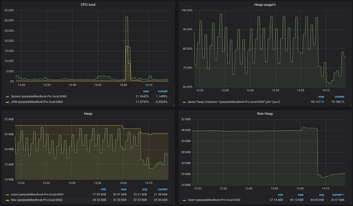Click the System series color marker in CPU load legend
The width and height of the screenshot is (353, 206).
(8, 96)
